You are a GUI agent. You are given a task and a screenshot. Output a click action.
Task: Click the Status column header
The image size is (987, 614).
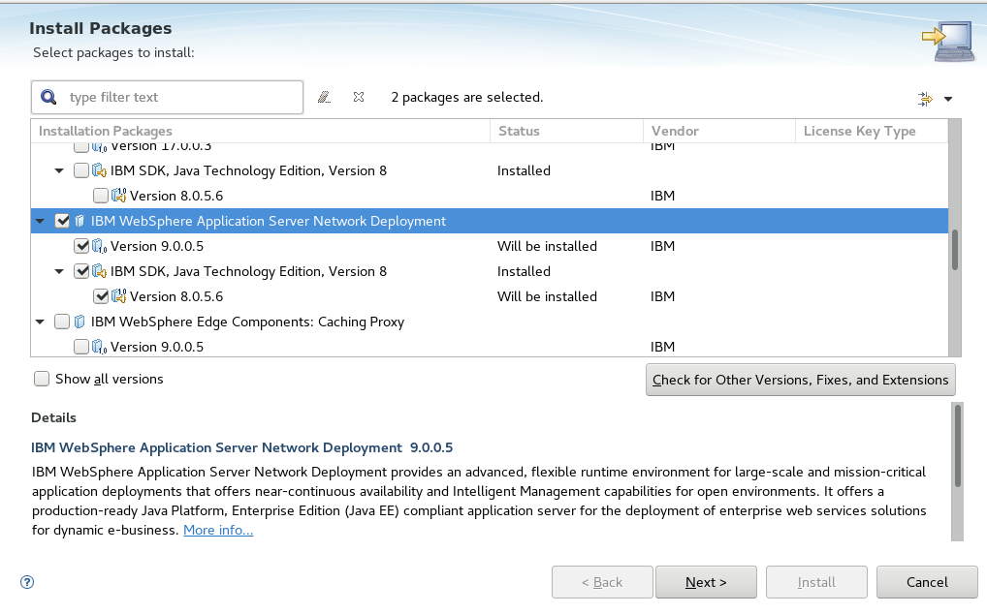[566, 131]
